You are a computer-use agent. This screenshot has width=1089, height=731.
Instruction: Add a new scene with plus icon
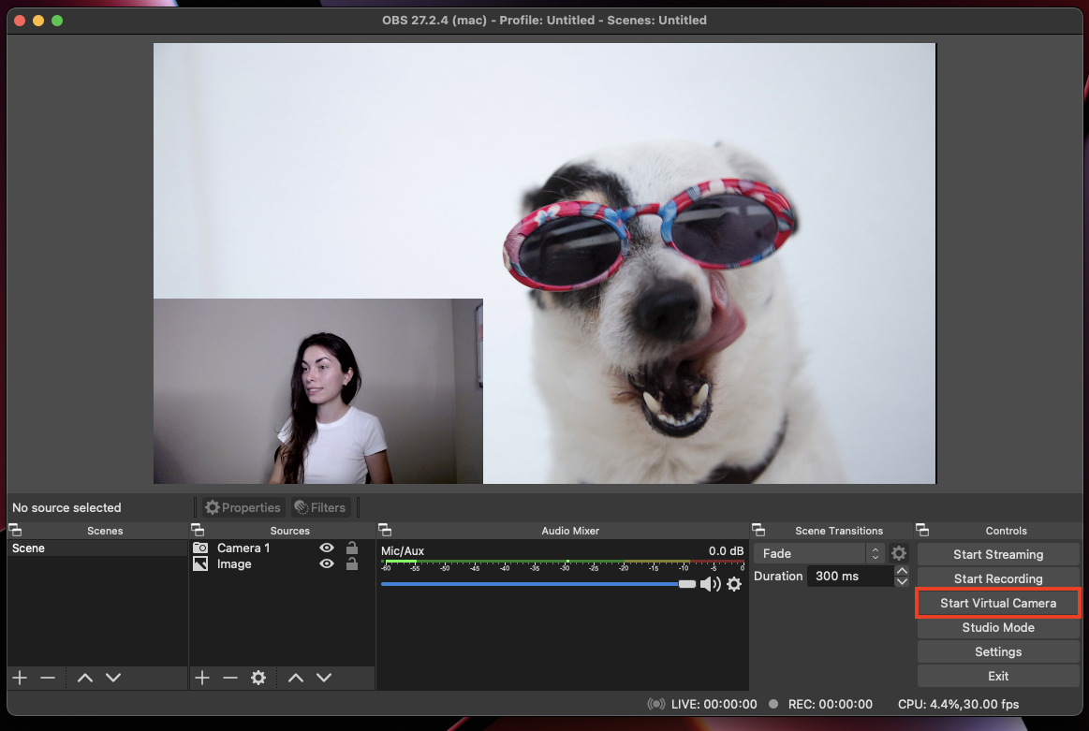coord(20,678)
